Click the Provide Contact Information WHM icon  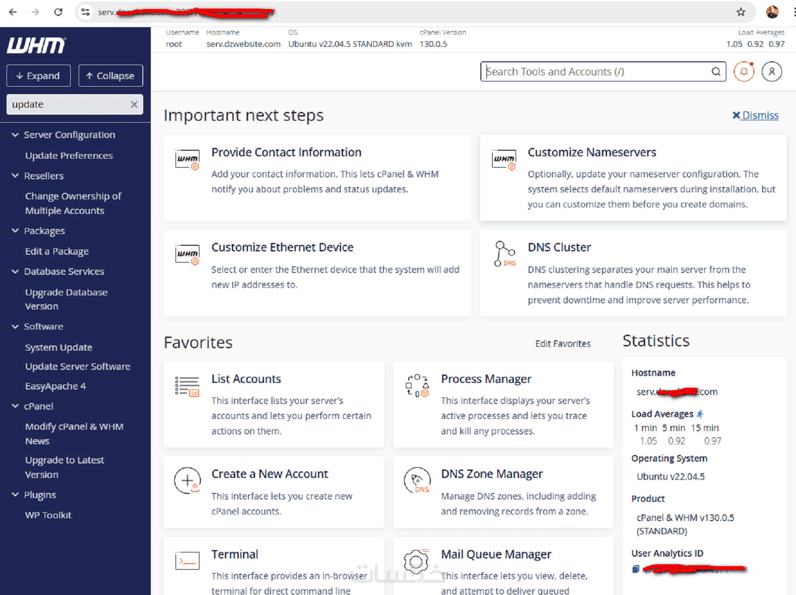coord(187,160)
